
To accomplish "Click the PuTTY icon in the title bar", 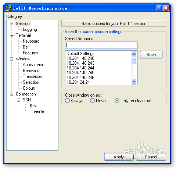I will (8, 8).
